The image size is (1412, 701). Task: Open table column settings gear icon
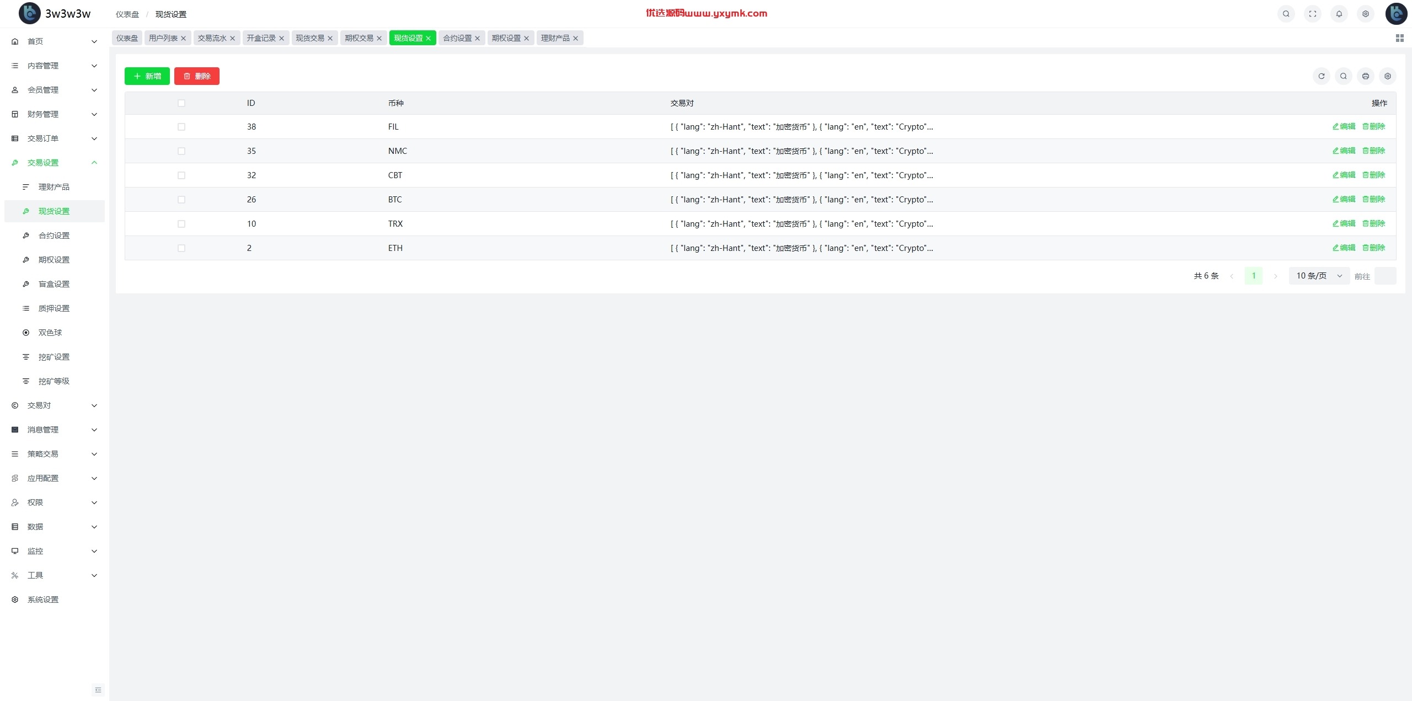[x=1387, y=76]
